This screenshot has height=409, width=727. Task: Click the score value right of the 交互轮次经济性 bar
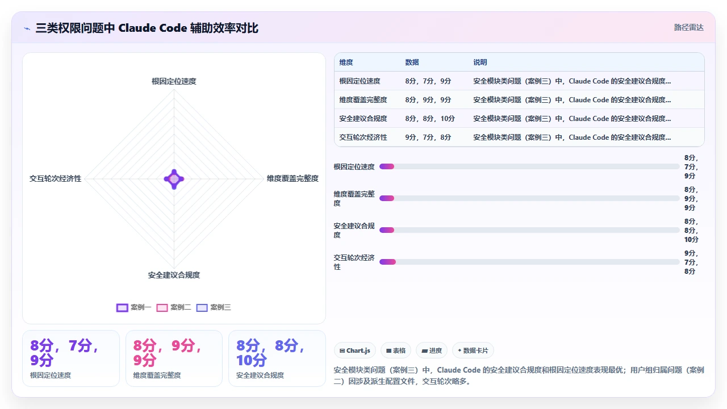point(692,262)
